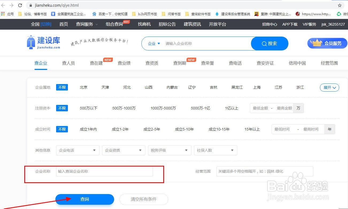Viewport: 348px width, 209px height.
Task: Switch to the 查在建 tab
Action: [96, 63]
